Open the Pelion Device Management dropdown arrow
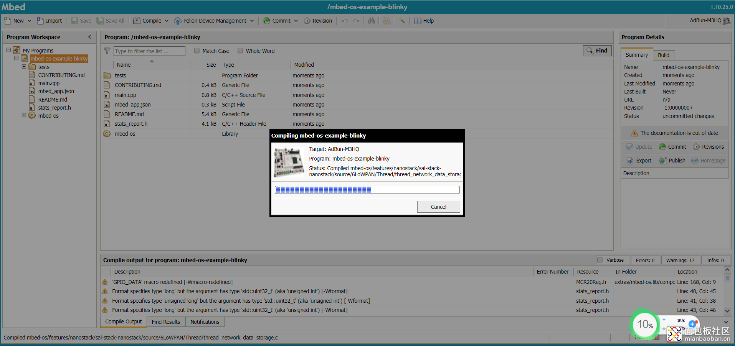735x346 pixels. [x=252, y=21]
